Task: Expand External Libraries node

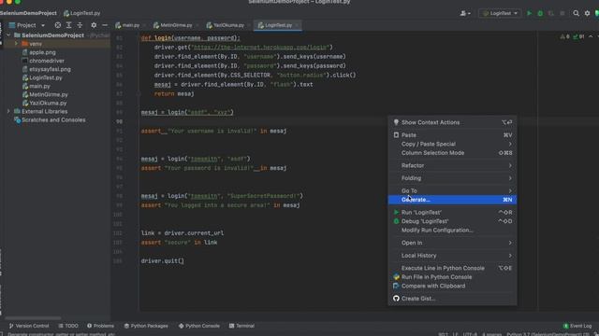Action: pos(8,111)
